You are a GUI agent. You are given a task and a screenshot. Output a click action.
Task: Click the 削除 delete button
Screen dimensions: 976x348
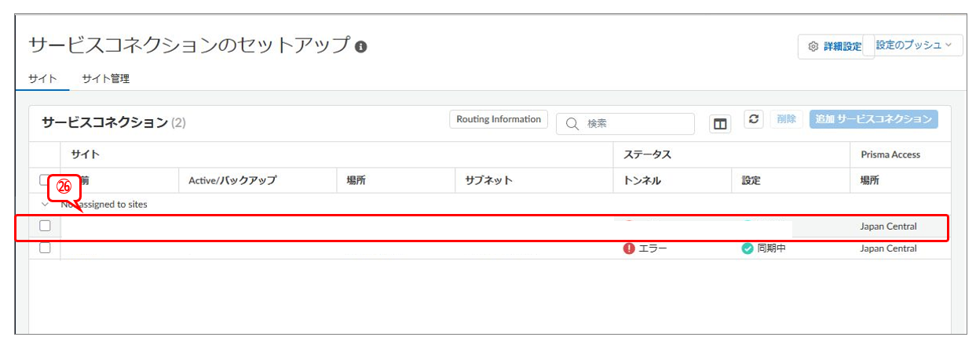coord(787,119)
